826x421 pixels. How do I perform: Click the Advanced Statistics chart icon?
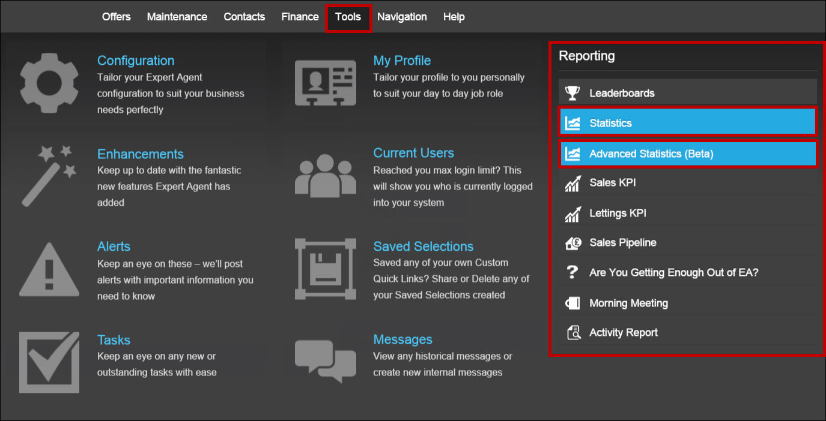(572, 154)
